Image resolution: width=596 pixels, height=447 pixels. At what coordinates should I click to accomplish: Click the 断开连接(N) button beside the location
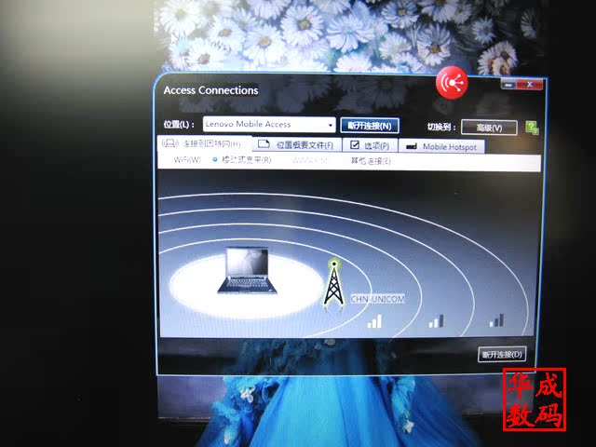tap(370, 126)
